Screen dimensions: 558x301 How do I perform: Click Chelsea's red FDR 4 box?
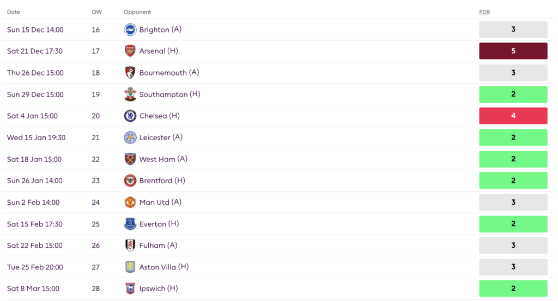(513, 116)
